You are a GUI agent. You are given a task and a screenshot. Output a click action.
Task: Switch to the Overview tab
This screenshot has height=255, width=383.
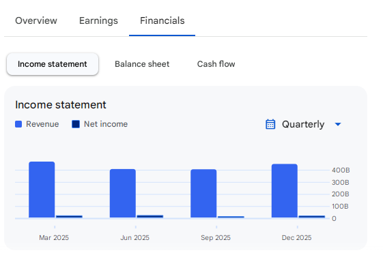(36, 20)
